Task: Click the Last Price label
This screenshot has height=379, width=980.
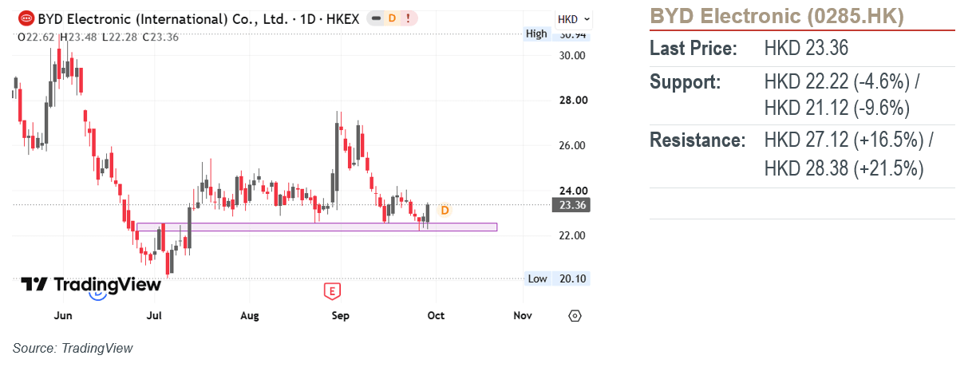Action: 692,49
